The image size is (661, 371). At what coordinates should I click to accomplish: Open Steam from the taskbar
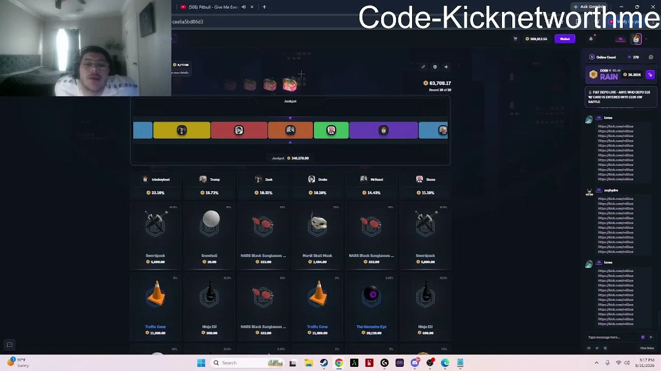324,363
